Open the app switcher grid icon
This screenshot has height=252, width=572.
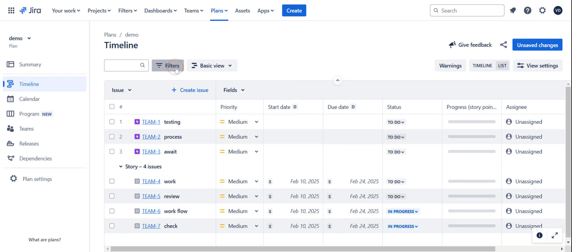[x=11, y=10]
